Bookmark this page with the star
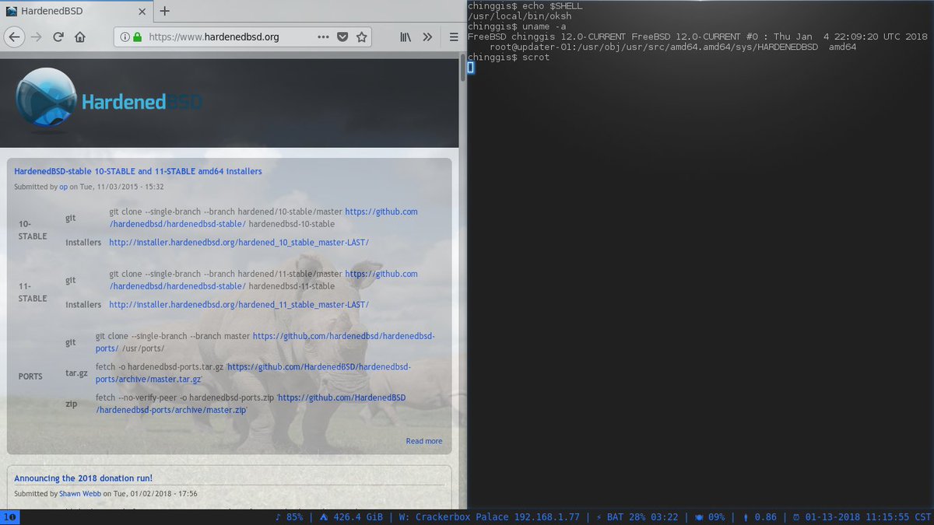The width and height of the screenshot is (934, 525). click(361, 37)
